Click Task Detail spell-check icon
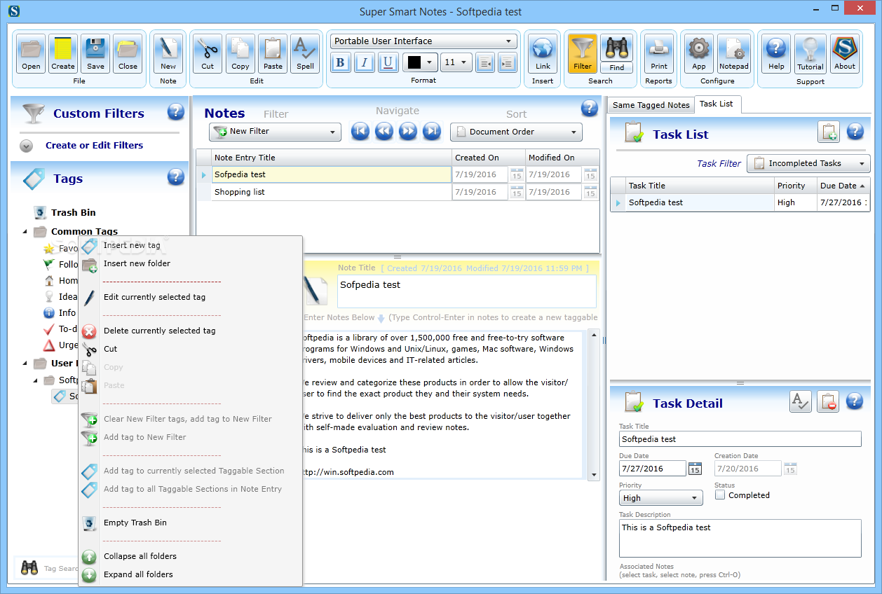 [x=800, y=401]
